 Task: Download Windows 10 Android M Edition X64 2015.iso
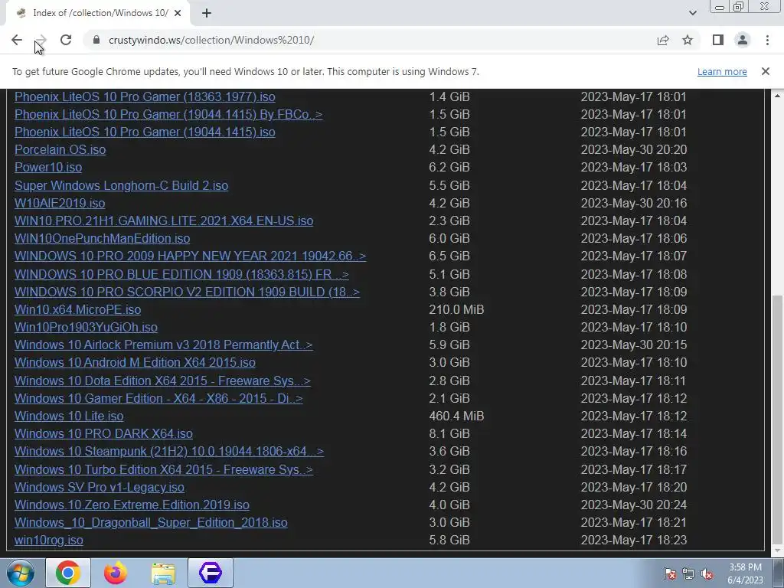(135, 362)
